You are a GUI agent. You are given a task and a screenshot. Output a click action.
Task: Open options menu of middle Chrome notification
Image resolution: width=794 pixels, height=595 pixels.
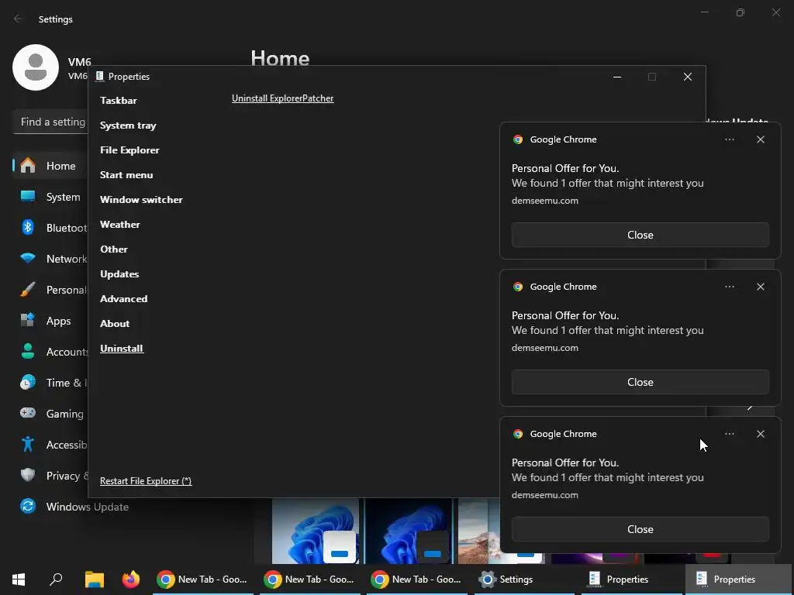pyautogui.click(x=729, y=287)
